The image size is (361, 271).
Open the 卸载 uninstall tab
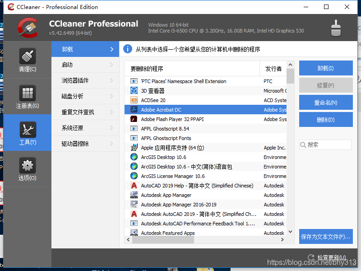[x=85, y=49]
